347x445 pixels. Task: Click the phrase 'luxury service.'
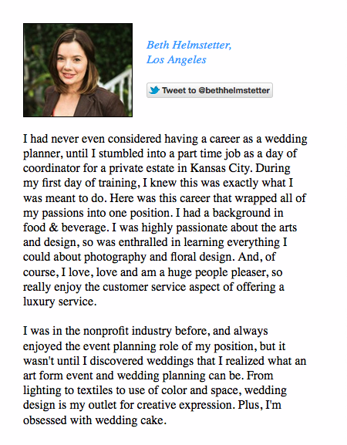(60, 302)
